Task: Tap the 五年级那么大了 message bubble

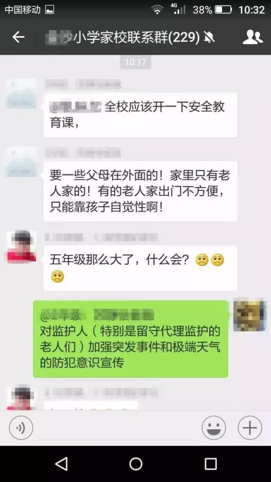Action: coord(141,268)
